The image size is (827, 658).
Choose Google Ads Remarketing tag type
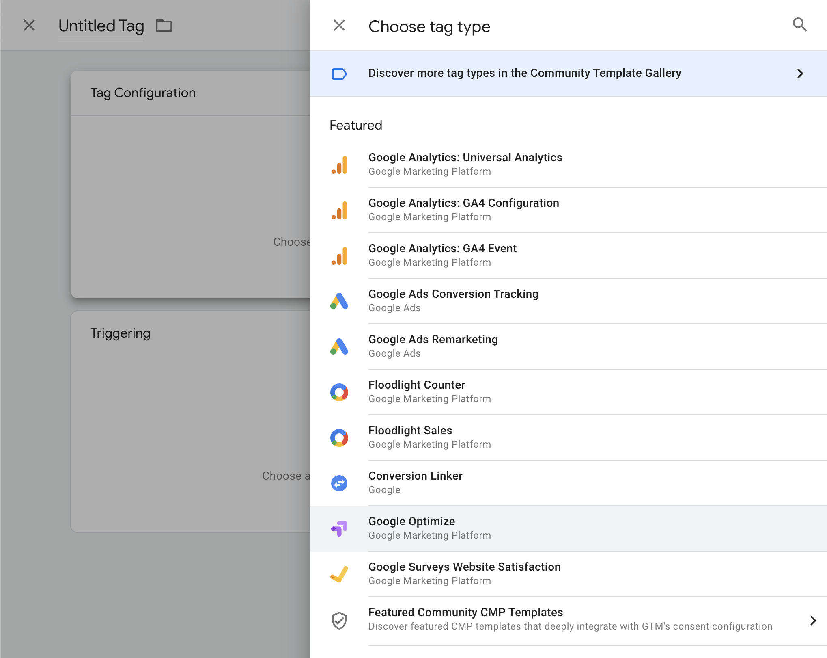click(569, 346)
